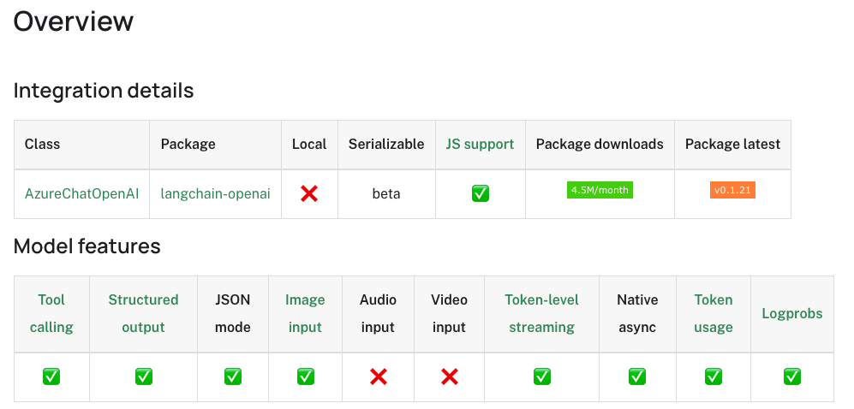Click the checkmark under Image input

coord(305,376)
